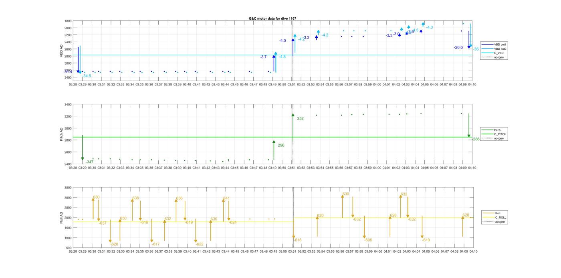
Task: Click the green pitch arrow labeled 352
Action: (x=293, y=128)
